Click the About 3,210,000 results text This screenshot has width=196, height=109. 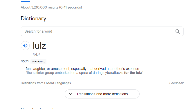(51, 8)
